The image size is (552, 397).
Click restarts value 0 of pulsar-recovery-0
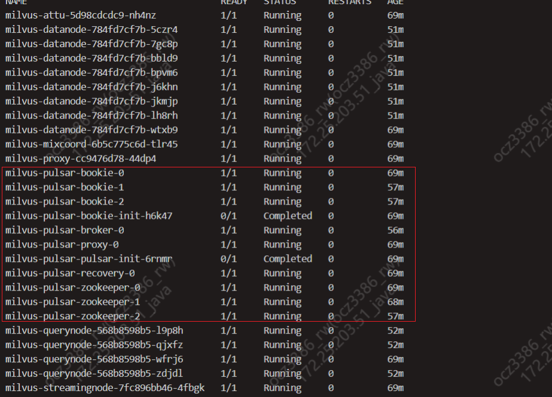pyautogui.click(x=331, y=273)
